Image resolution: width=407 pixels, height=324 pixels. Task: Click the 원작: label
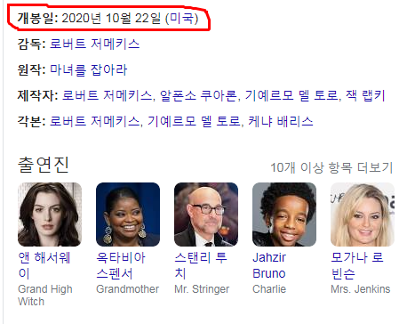tap(31, 69)
